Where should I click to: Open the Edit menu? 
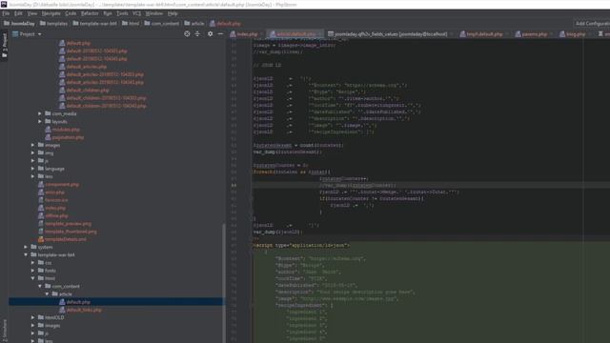[x=18, y=13]
